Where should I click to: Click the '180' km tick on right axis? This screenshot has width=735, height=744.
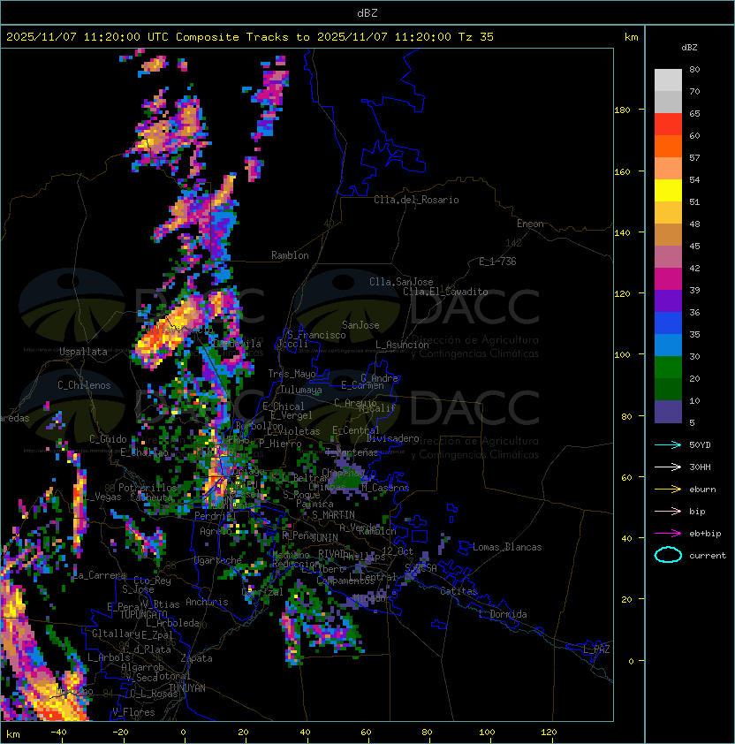point(622,110)
